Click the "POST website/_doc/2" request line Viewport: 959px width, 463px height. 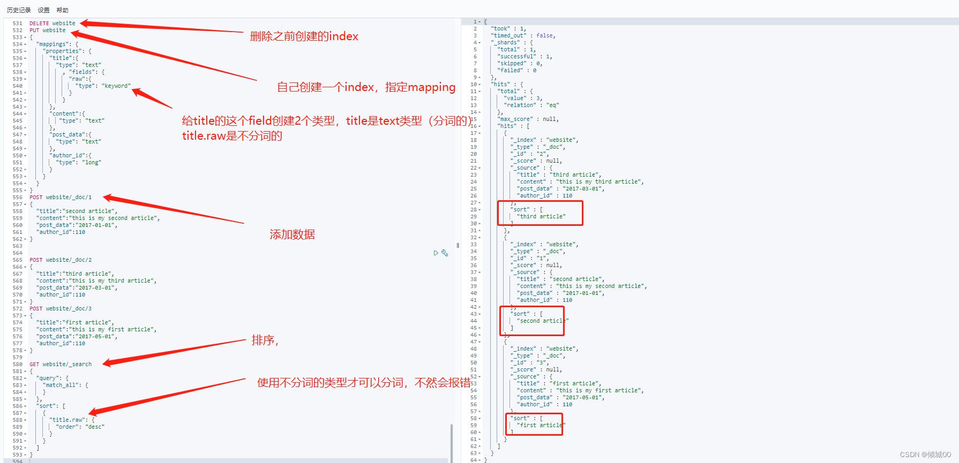(x=61, y=260)
